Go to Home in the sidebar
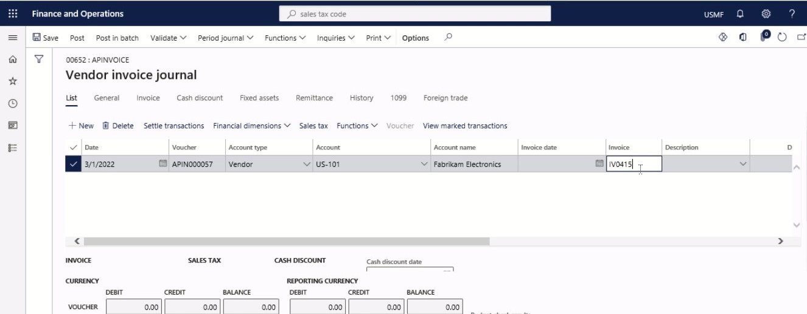The image size is (807, 314). [13, 60]
